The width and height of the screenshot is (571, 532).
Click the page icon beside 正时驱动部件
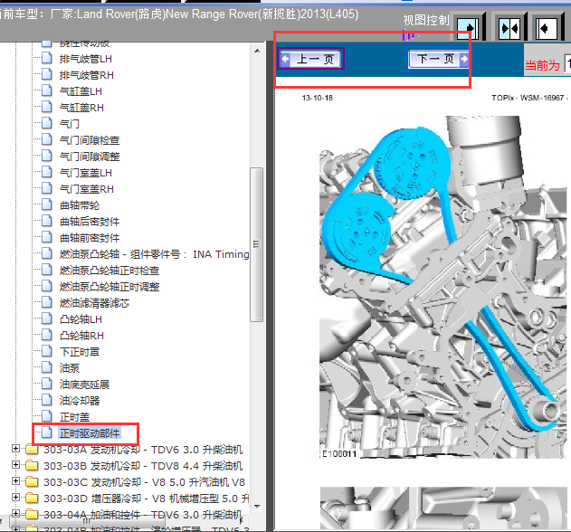tap(47, 433)
